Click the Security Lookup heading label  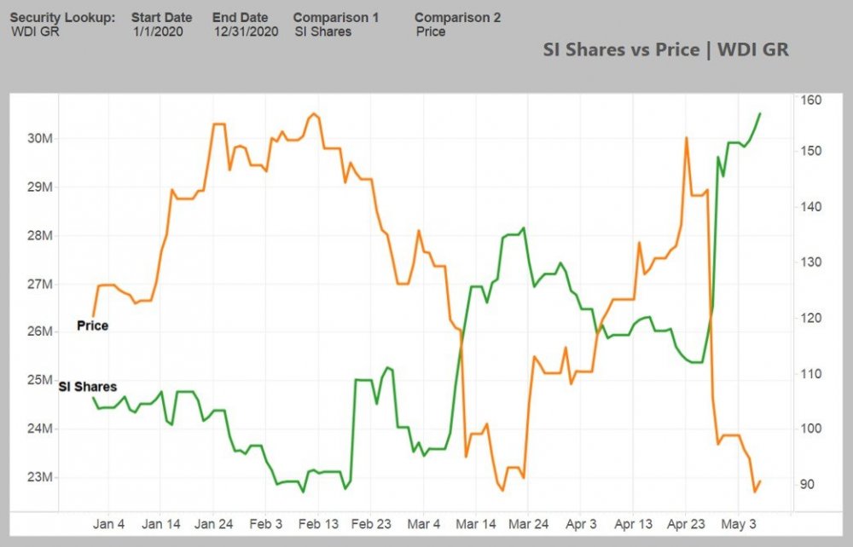coord(62,17)
